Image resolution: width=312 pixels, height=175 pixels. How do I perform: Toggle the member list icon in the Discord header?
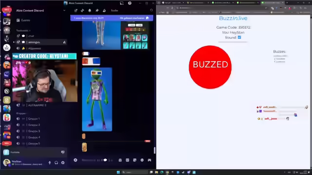point(104,10)
